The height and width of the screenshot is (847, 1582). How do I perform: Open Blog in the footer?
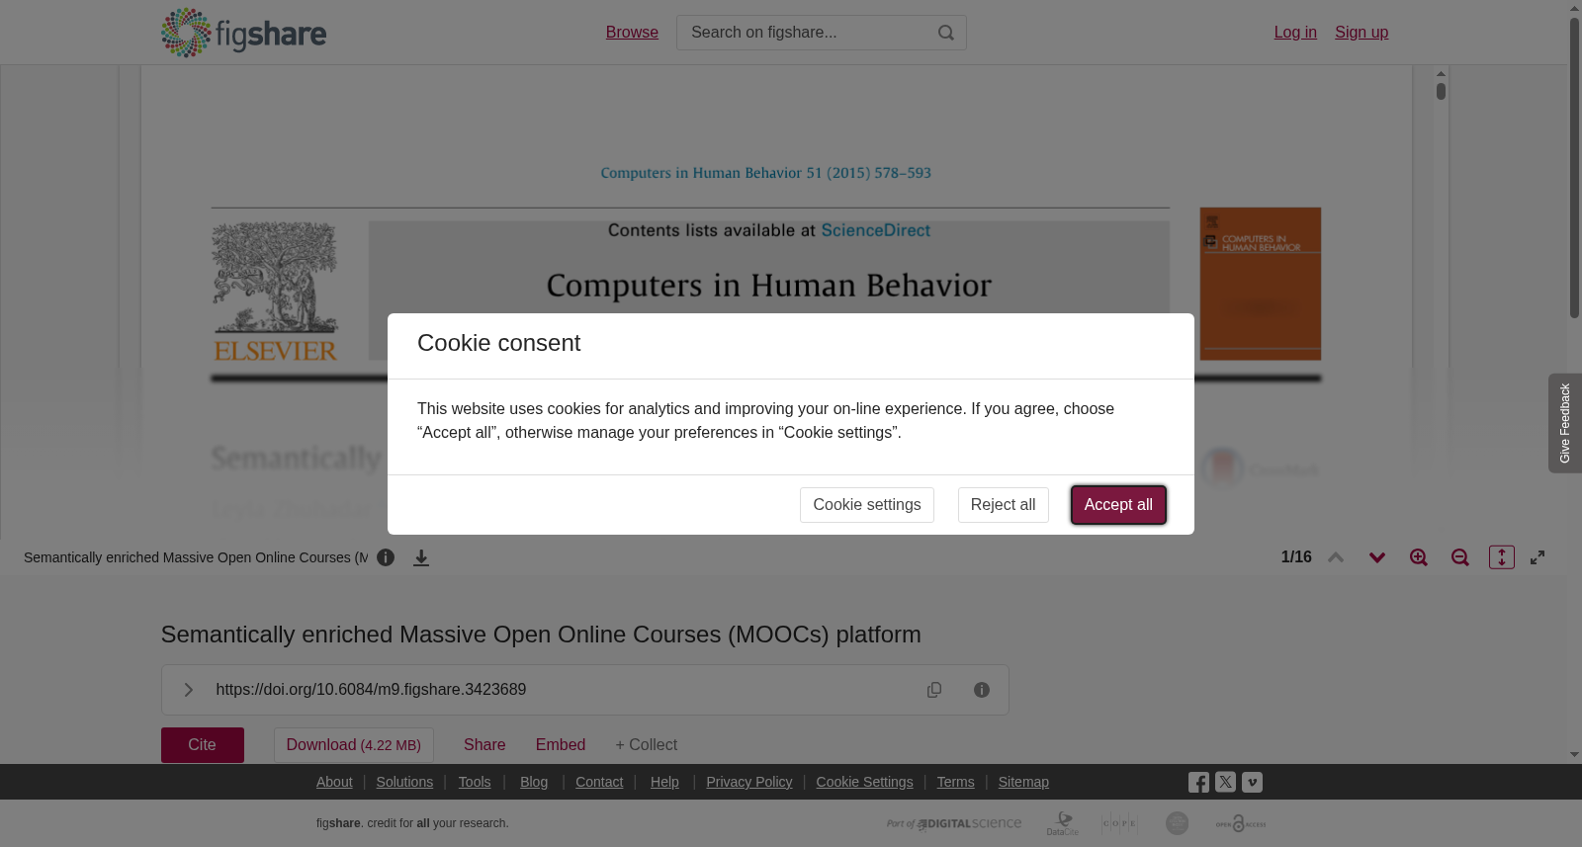click(534, 782)
